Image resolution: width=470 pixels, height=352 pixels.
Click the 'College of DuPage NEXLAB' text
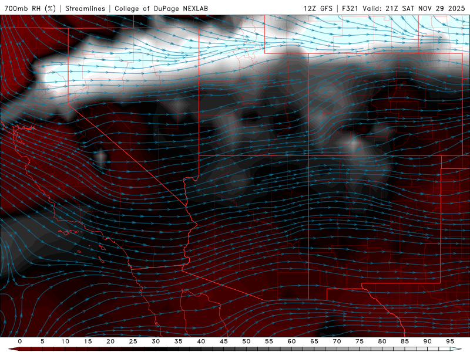tap(161, 8)
